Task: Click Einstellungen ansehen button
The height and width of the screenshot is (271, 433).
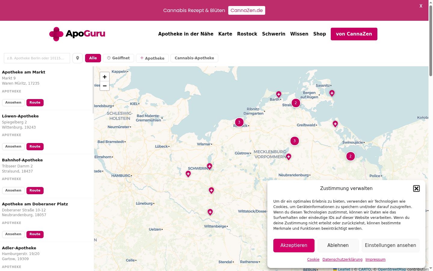Action: point(391,245)
